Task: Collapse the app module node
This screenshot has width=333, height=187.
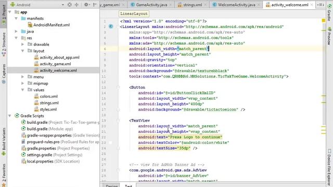Action: 10,12
